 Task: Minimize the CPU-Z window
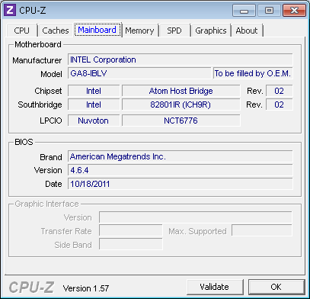(244, 11)
